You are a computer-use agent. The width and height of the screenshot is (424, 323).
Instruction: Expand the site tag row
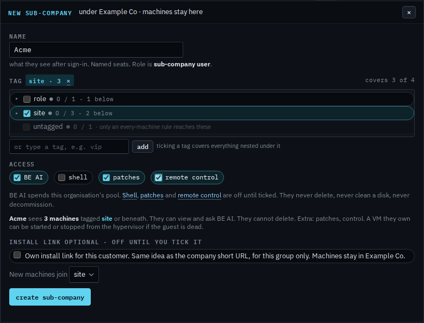pyautogui.click(x=17, y=113)
